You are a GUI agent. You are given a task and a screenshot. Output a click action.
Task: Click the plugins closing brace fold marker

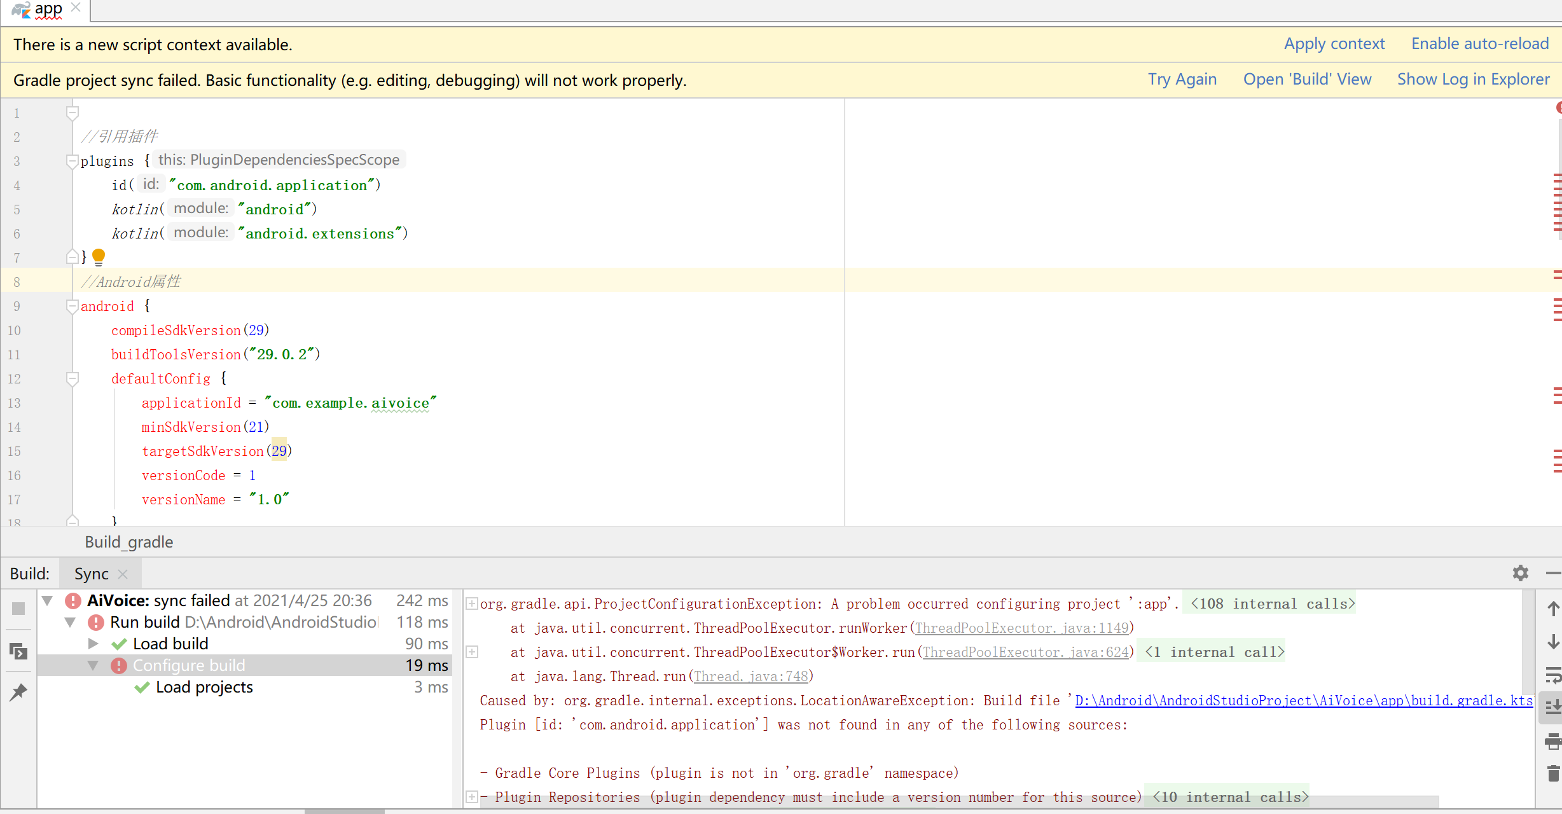tap(73, 257)
